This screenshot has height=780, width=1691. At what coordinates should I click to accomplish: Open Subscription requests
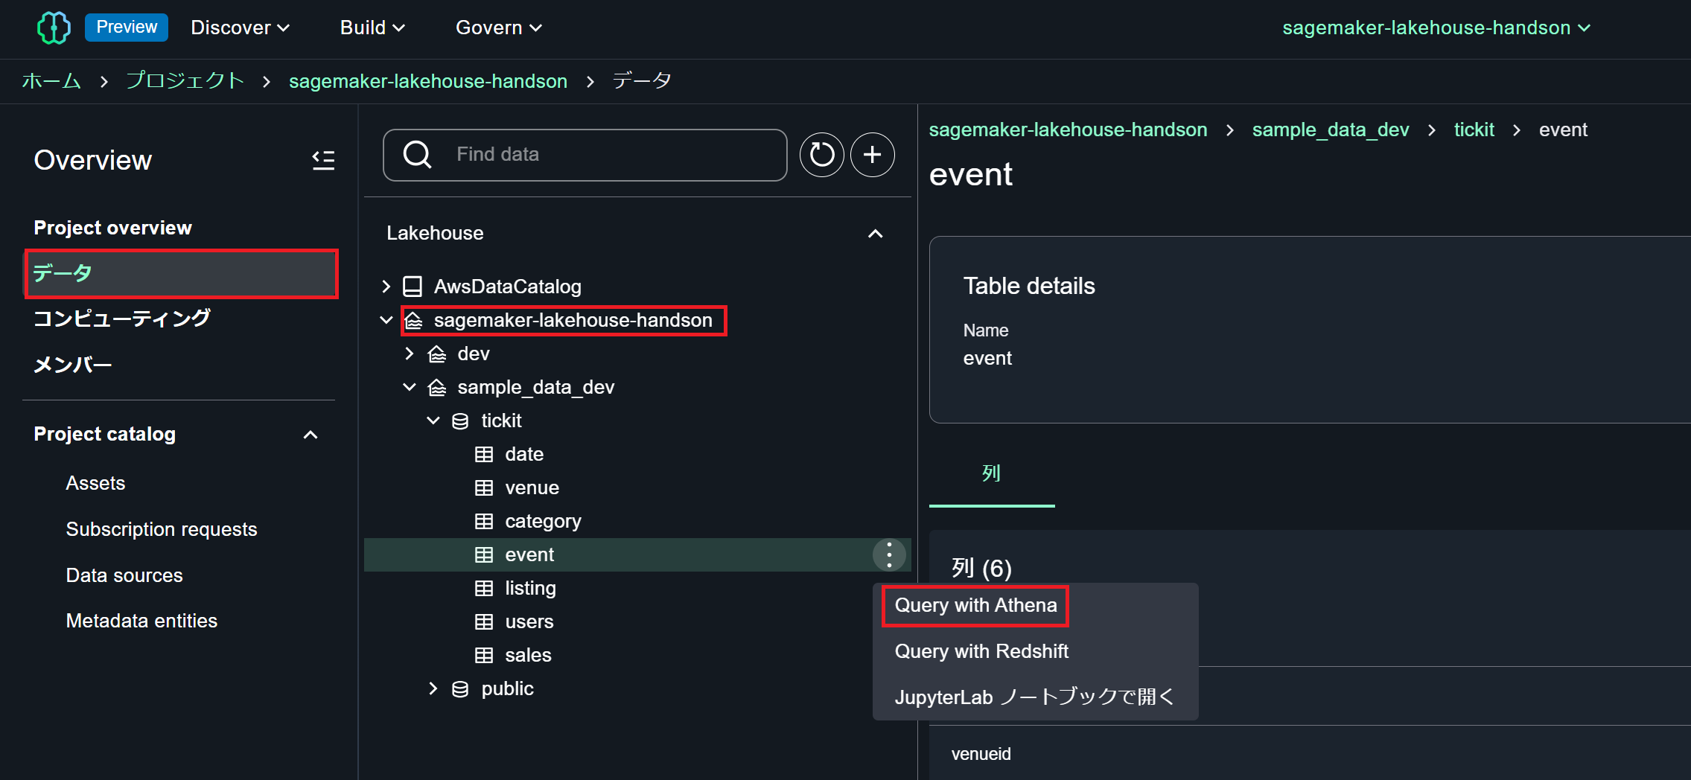(161, 529)
